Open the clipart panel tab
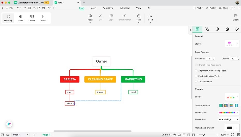The height and width of the screenshot is (137, 241). pyautogui.click(x=227, y=29)
